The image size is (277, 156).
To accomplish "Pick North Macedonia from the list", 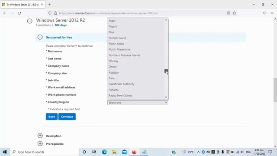I will coord(119,49).
